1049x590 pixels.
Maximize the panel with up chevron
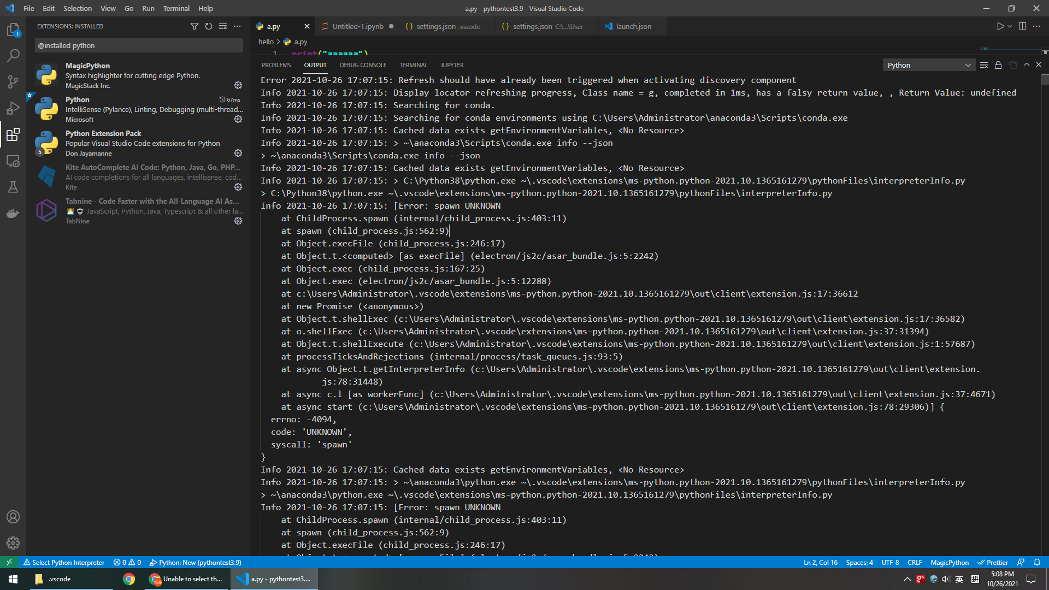(1027, 65)
